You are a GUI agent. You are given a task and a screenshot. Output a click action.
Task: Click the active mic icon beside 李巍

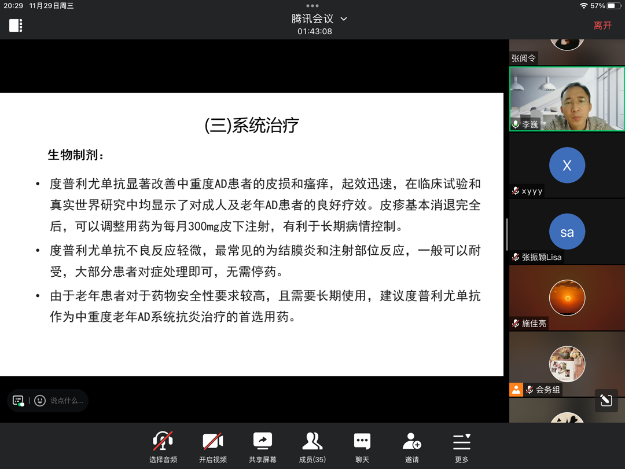[516, 124]
